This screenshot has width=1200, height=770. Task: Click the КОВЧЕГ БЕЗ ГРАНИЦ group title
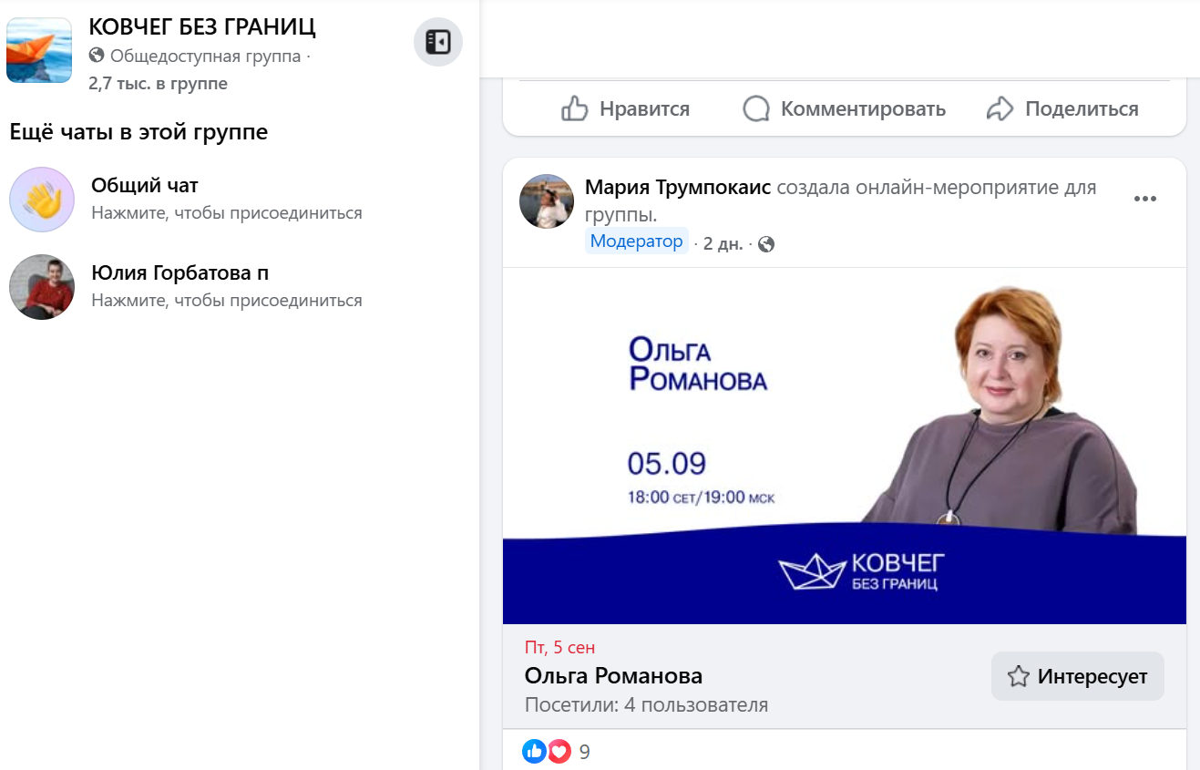[202, 27]
